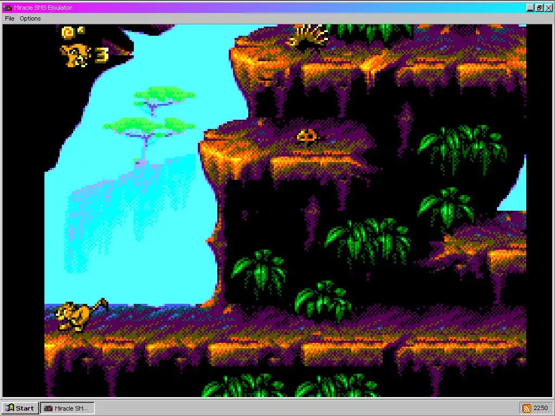Click the orange RSS feed tray icon
Screen dimensions: 555x416
[x=526, y=408]
